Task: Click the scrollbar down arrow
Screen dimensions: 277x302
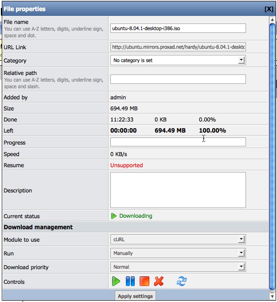Action: [x=272, y=296]
